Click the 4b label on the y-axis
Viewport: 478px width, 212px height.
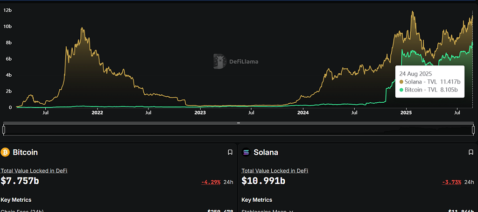[x=9, y=75]
